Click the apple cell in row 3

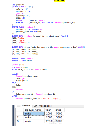tap(34, 121)
